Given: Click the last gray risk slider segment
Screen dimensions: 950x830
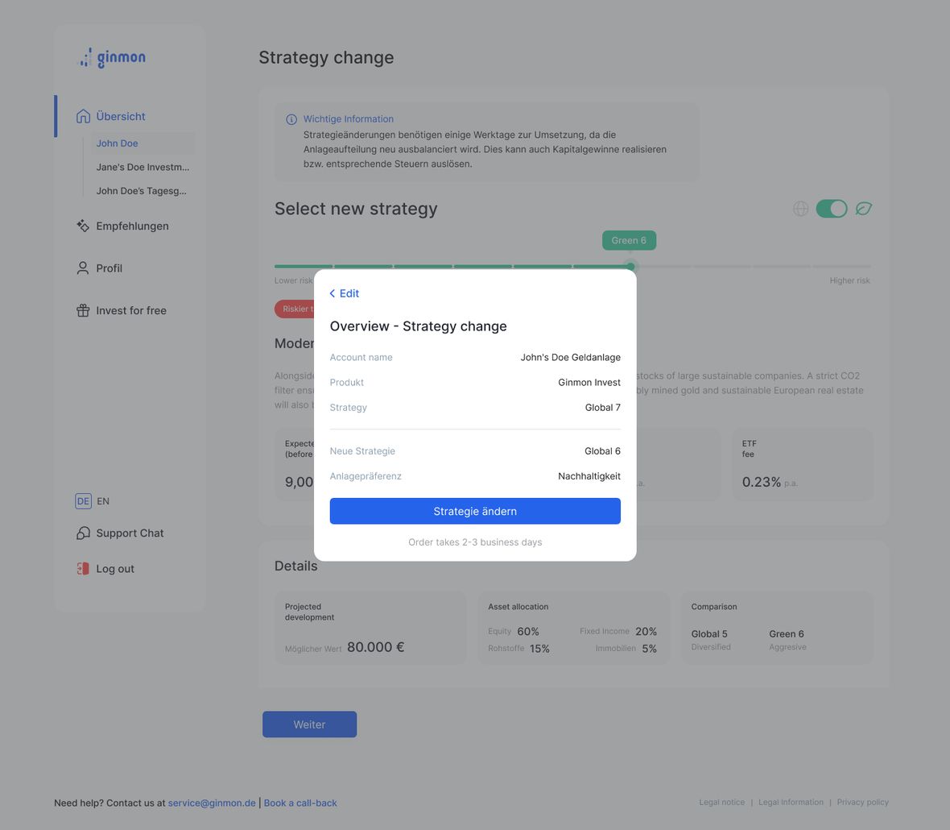Looking at the screenshot, I should (842, 266).
